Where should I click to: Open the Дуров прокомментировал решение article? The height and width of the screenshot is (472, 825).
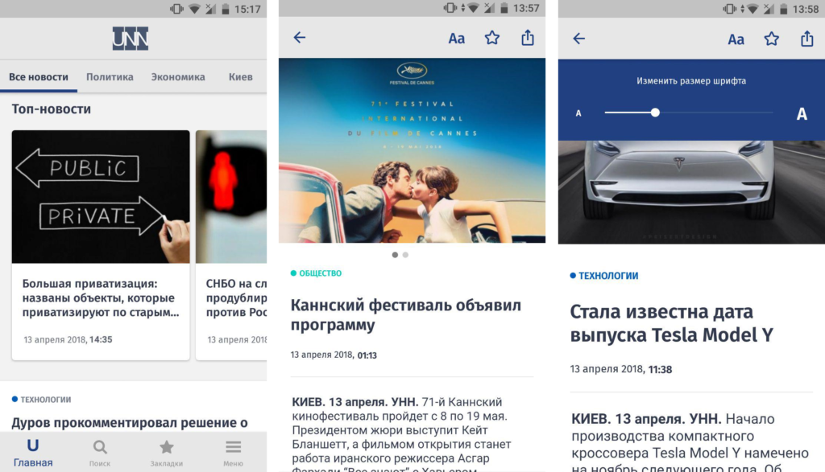pos(130,423)
